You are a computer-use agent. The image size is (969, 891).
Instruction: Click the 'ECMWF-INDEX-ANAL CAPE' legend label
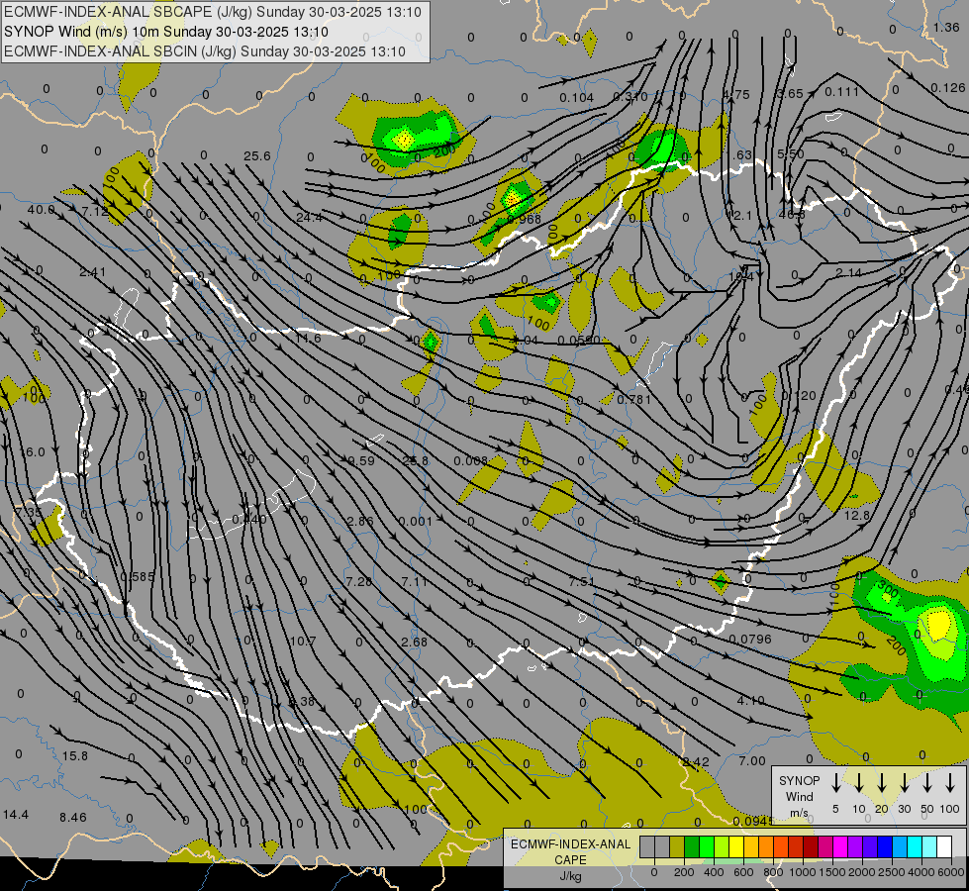coord(570,852)
